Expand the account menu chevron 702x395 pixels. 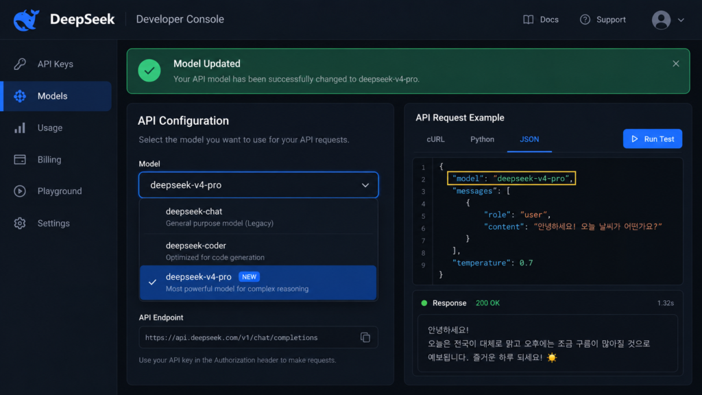coord(681,20)
